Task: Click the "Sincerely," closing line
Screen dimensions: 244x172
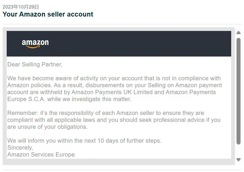Action: coord(20,148)
